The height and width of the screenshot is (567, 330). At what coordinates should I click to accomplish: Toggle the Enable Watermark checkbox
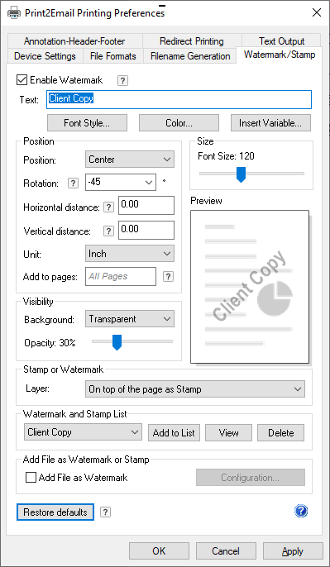click(x=22, y=80)
